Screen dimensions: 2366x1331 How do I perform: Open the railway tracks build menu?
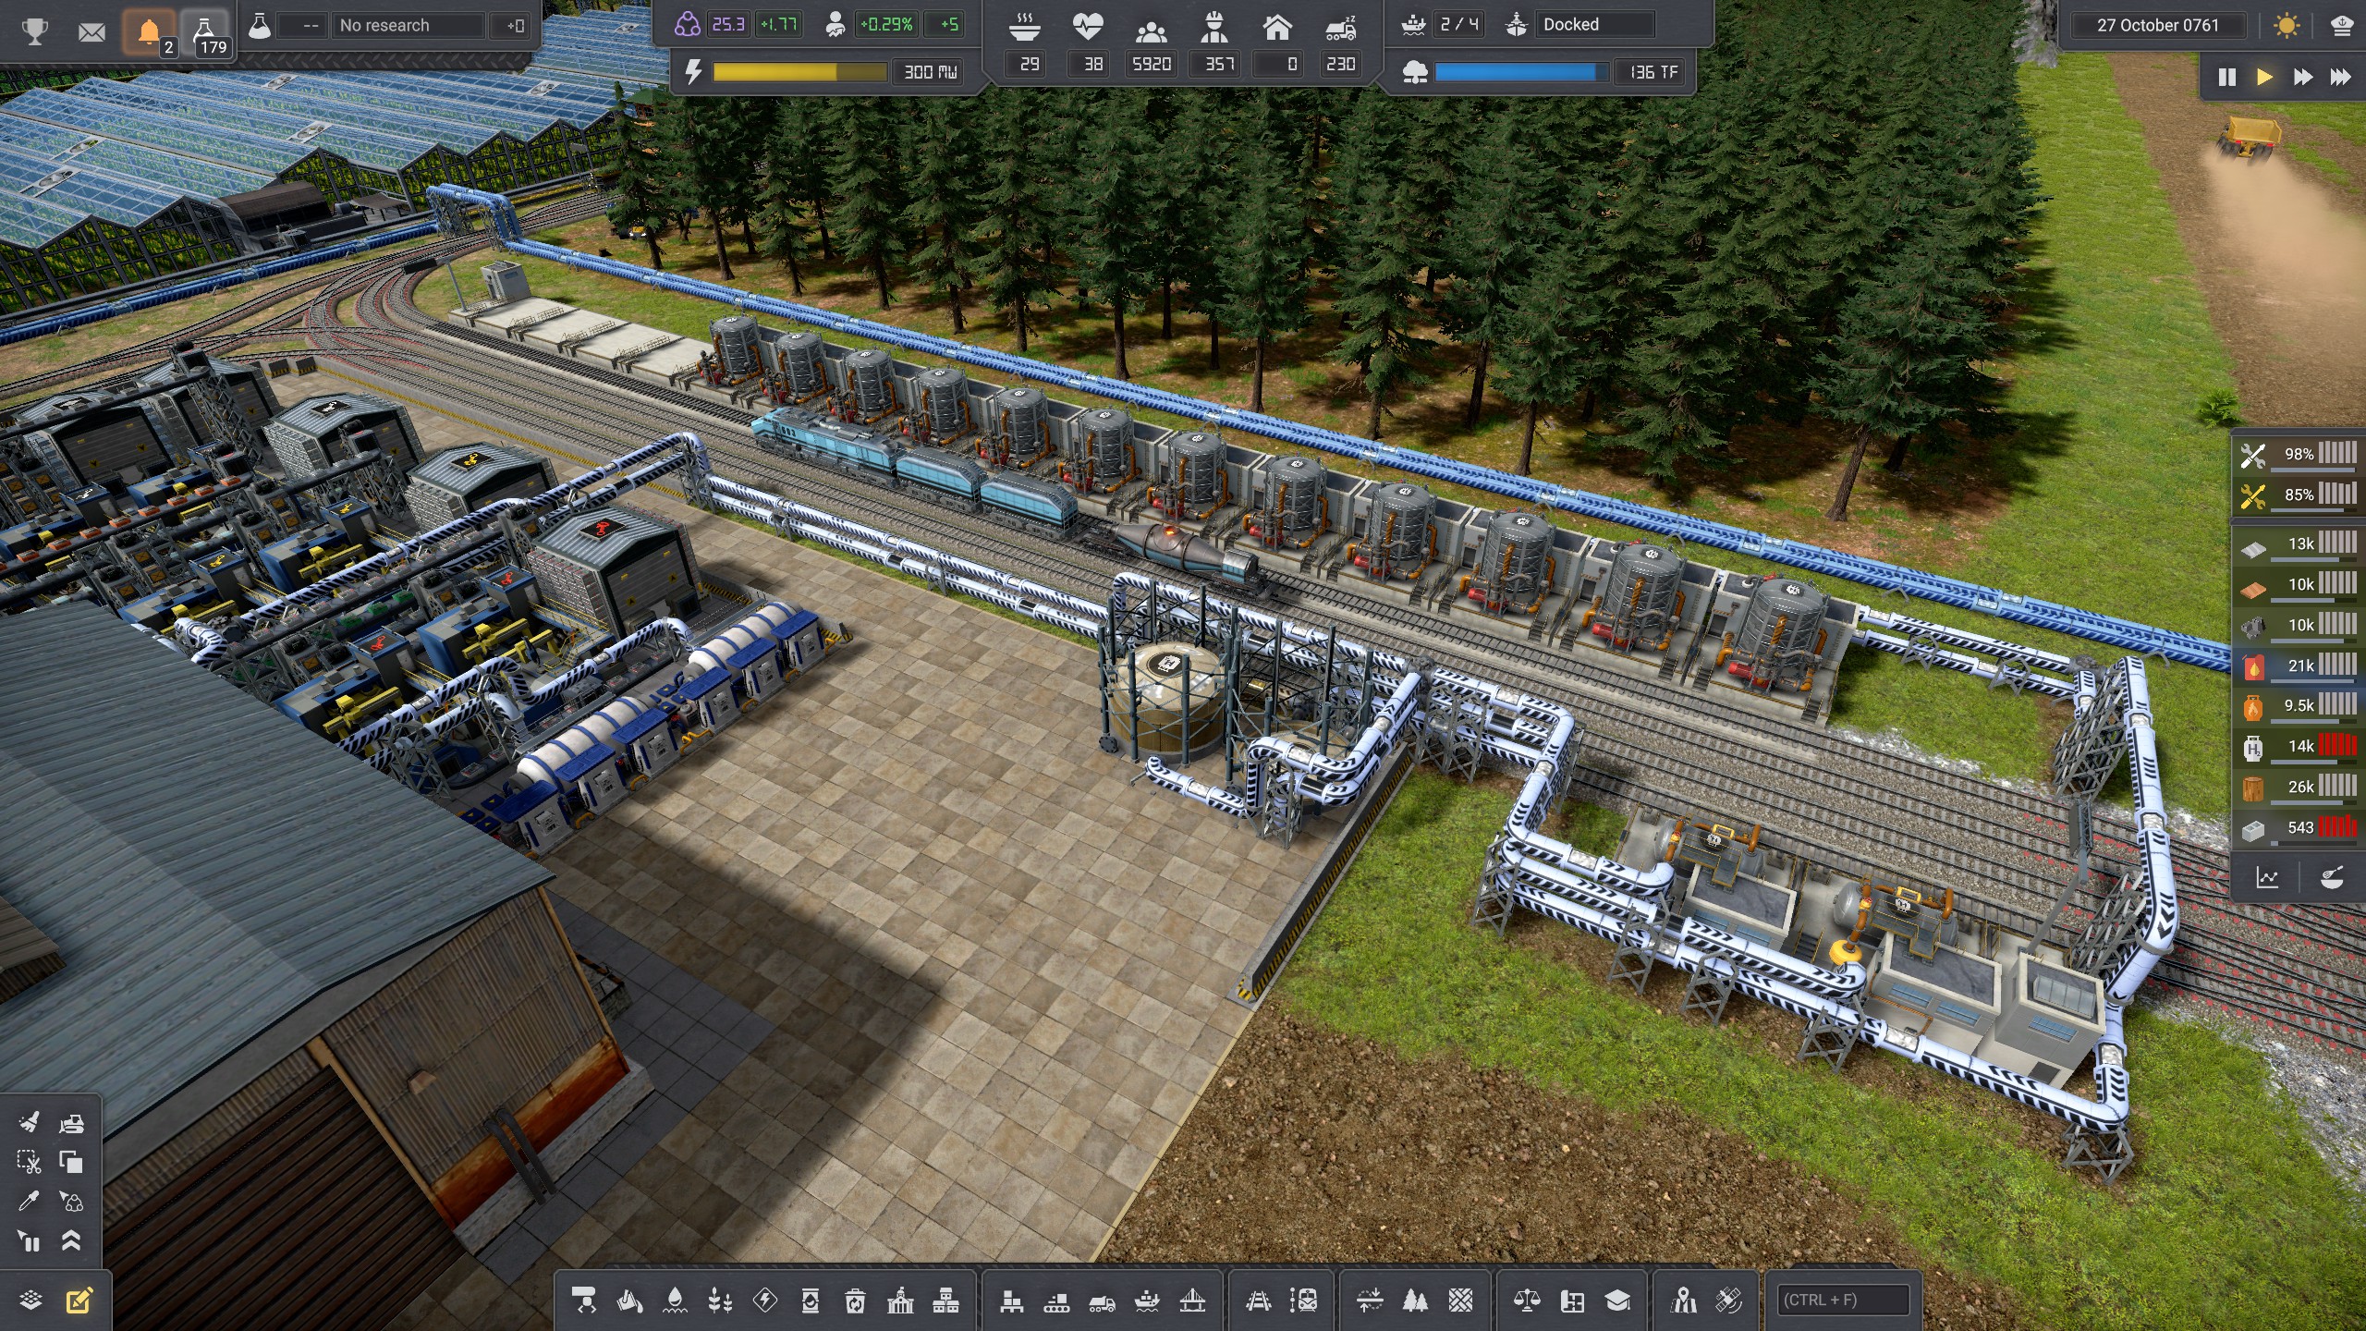coord(1258,1301)
